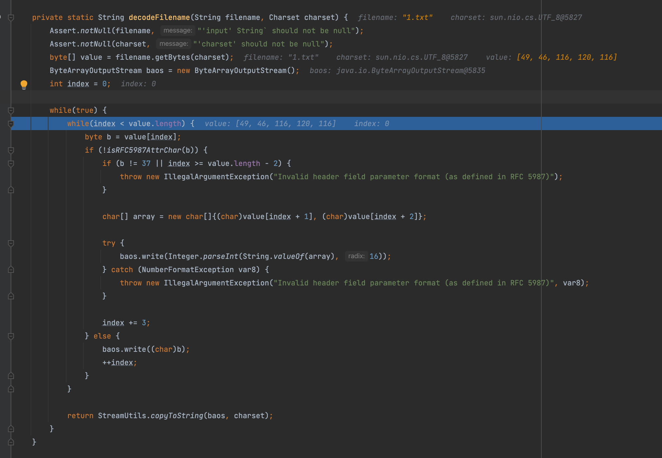
Task: Click the first 'message:' inlay hint
Action: (x=178, y=31)
